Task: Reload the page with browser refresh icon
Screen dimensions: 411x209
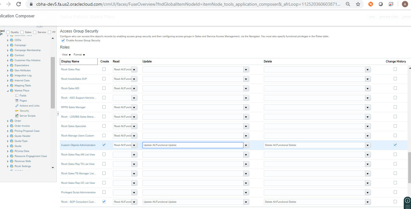Action: click(x=19, y=4)
